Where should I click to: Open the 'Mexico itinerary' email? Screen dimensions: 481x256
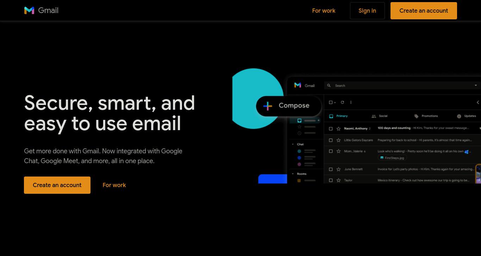pos(424,180)
